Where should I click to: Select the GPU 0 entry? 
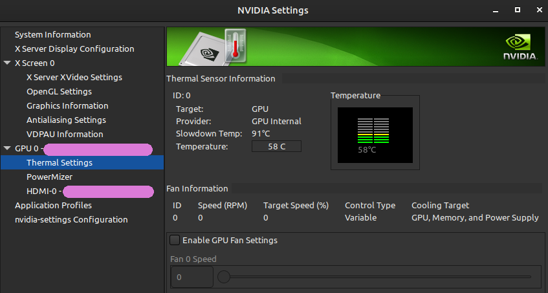83,149
